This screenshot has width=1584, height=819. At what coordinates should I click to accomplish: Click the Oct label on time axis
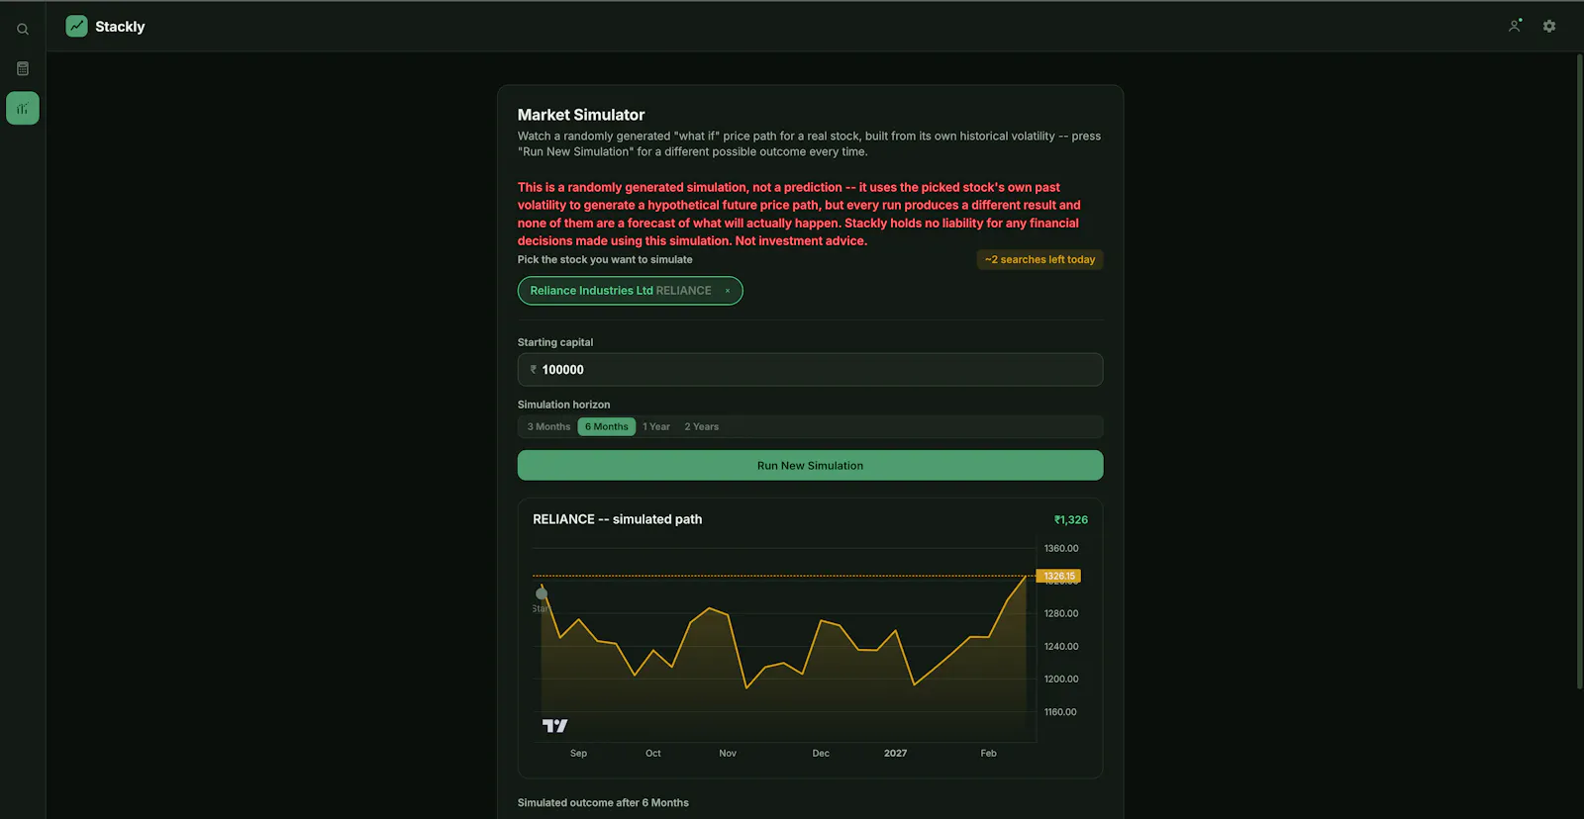(653, 754)
